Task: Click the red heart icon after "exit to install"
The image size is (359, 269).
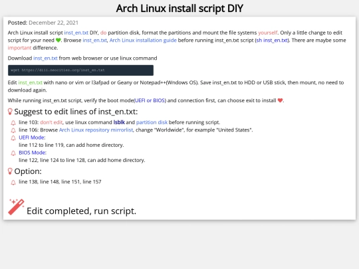Action: click(280, 100)
